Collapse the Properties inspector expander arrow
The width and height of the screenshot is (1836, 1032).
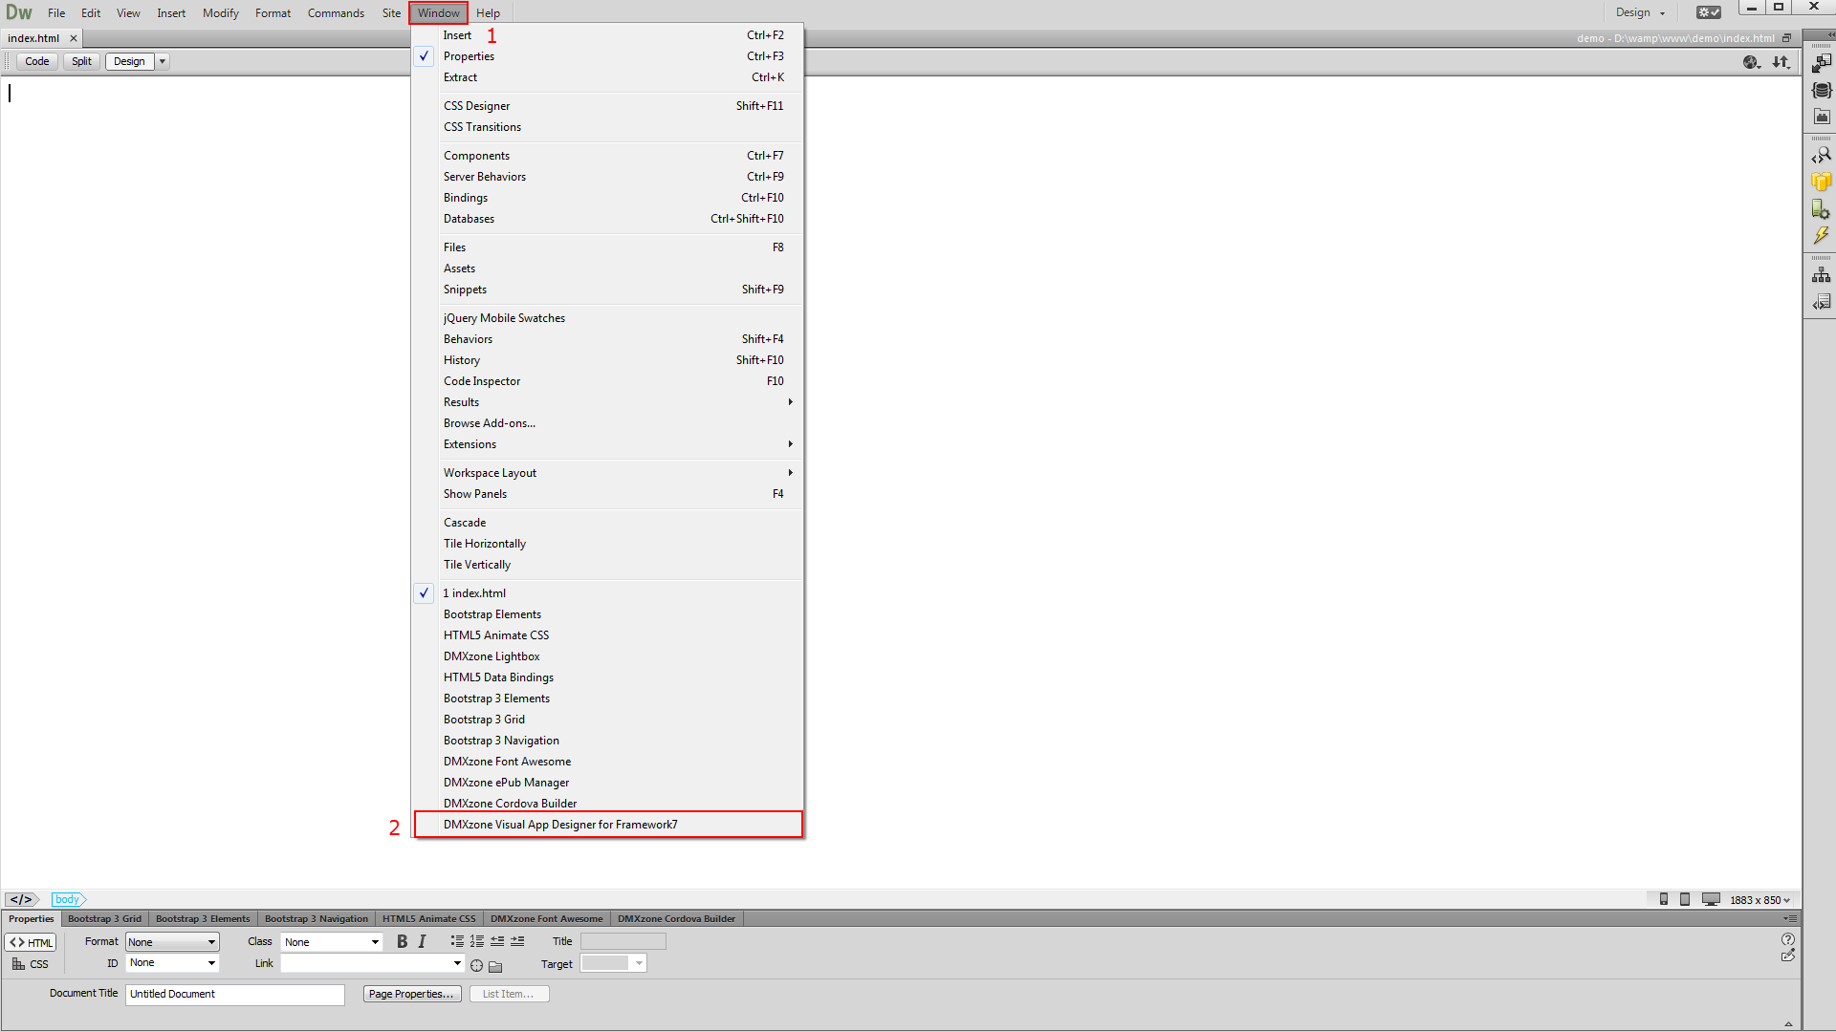(x=1788, y=1023)
